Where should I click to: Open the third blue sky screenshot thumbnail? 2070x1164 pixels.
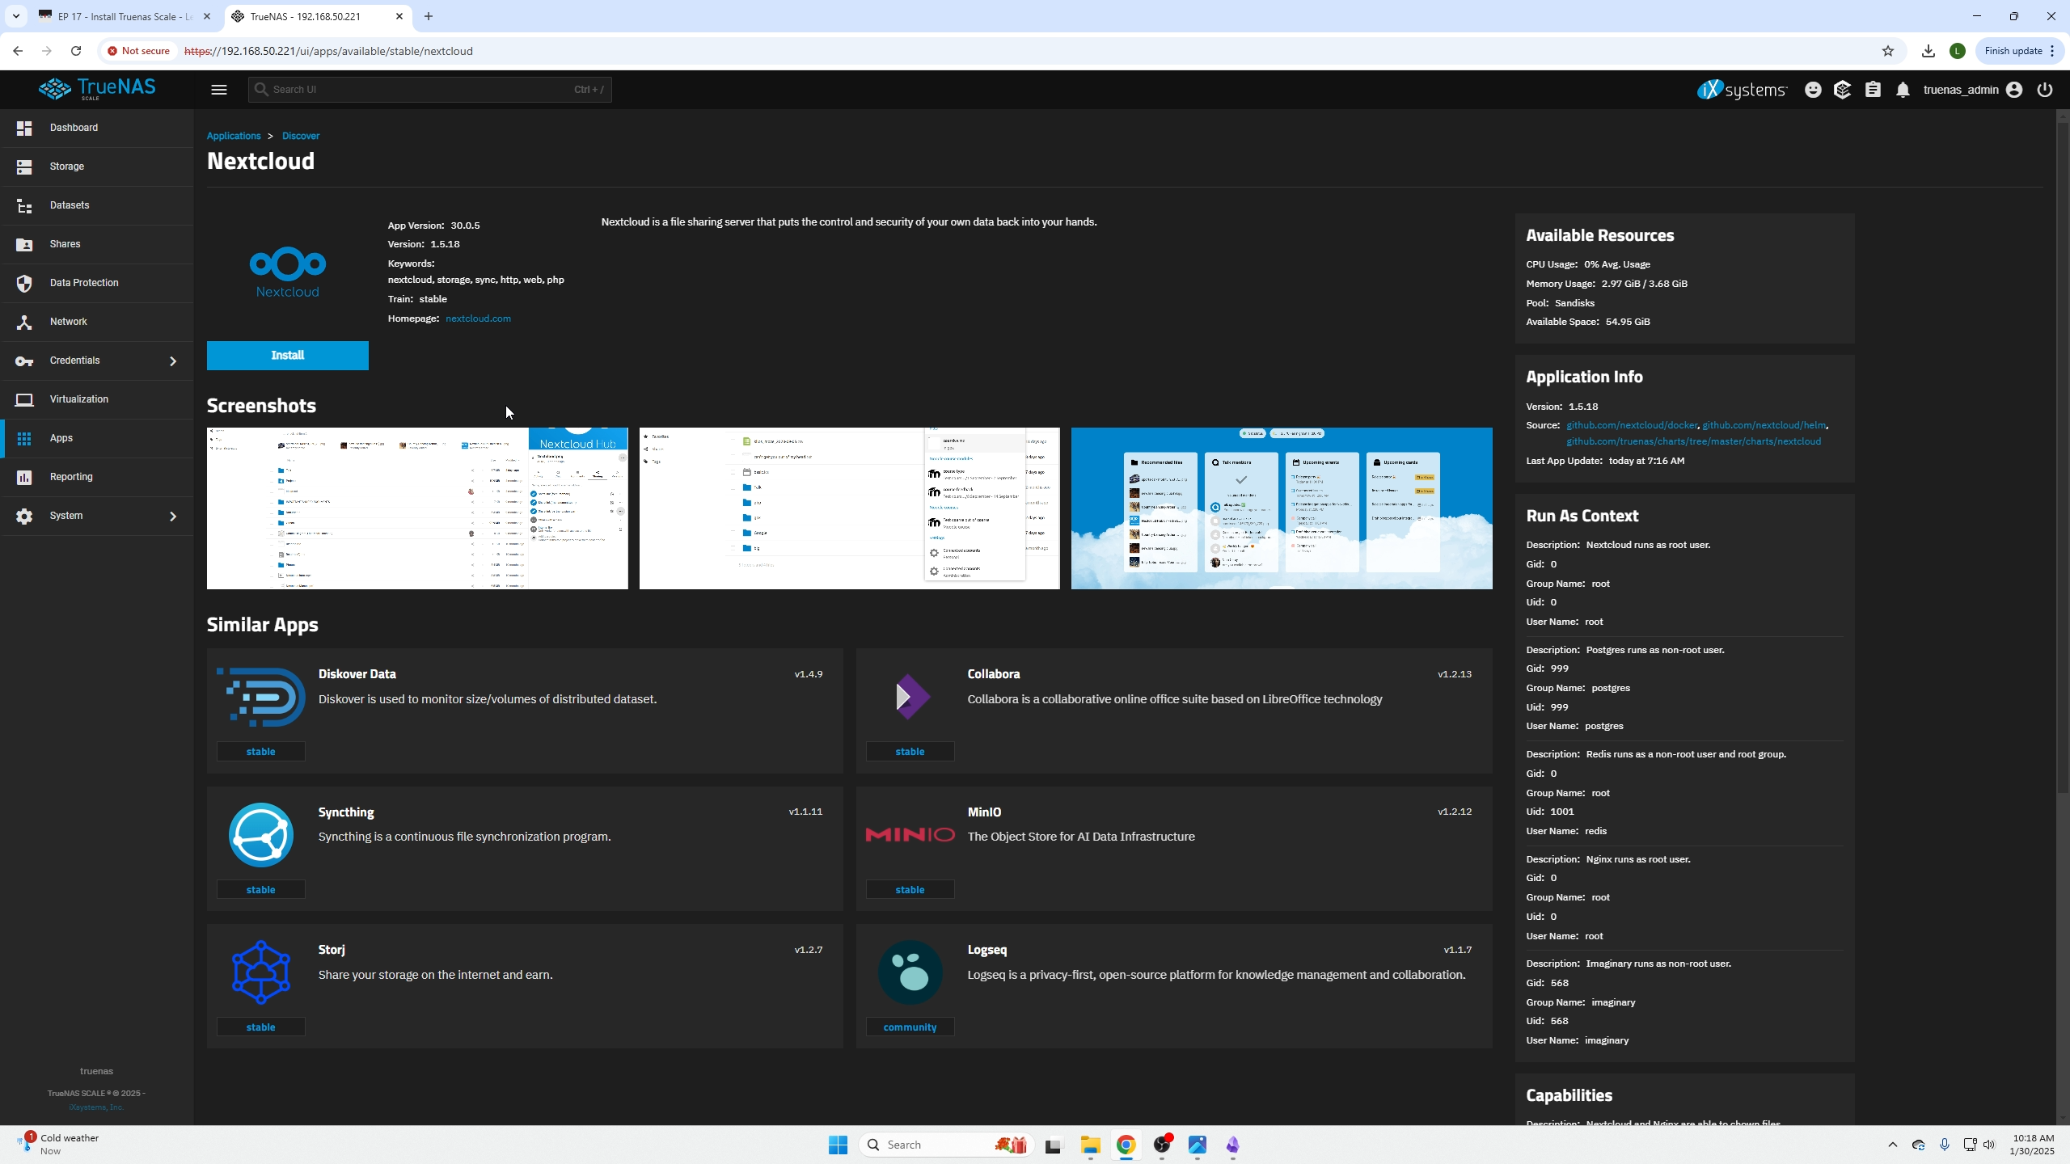(x=1281, y=508)
